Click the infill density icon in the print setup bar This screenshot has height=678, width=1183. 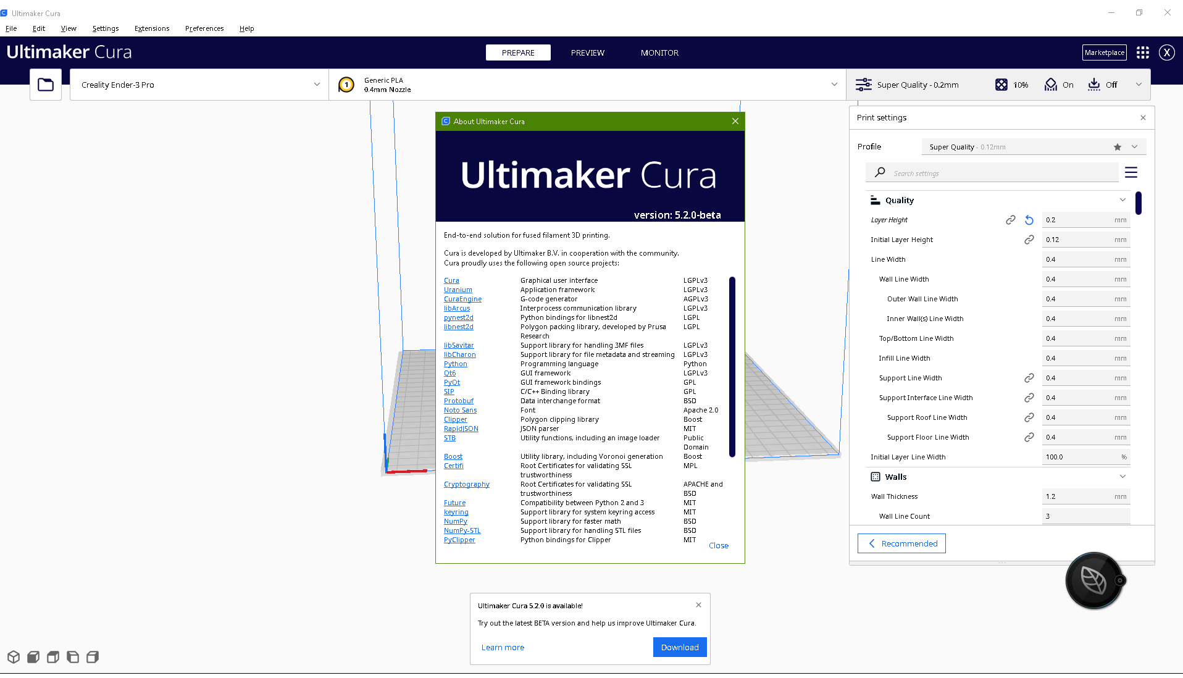pos(1002,84)
